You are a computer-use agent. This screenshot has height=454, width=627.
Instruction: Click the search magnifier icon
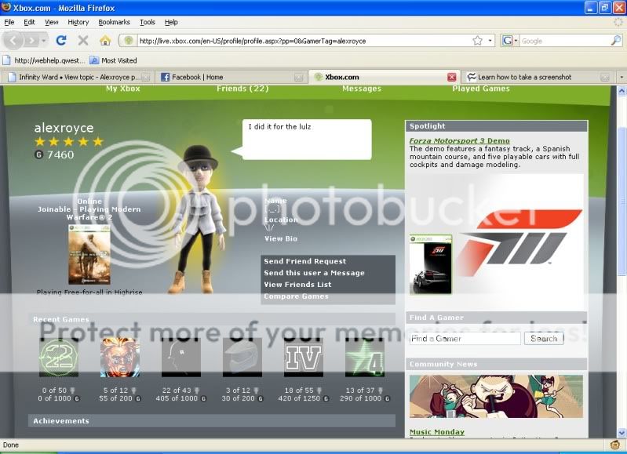[x=616, y=40]
